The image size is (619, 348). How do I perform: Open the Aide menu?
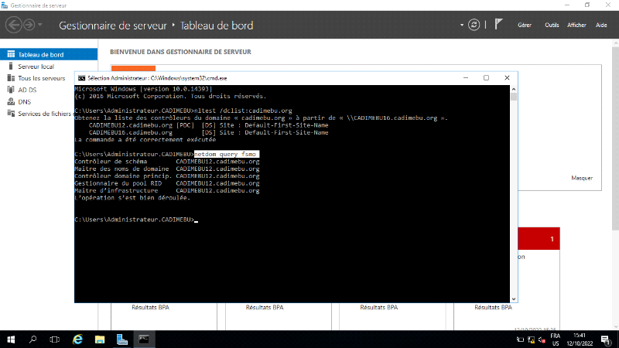pos(601,25)
